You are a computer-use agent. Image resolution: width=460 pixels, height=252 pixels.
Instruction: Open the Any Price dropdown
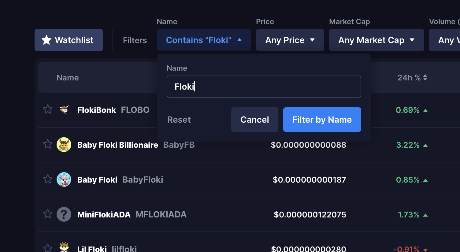(290, 40)
